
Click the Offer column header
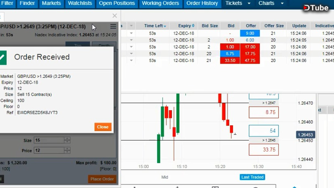[250, 26]
